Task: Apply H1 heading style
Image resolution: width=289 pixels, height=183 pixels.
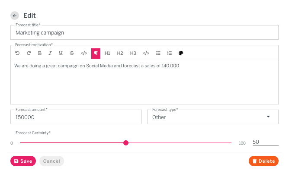Action: point(107,53)
